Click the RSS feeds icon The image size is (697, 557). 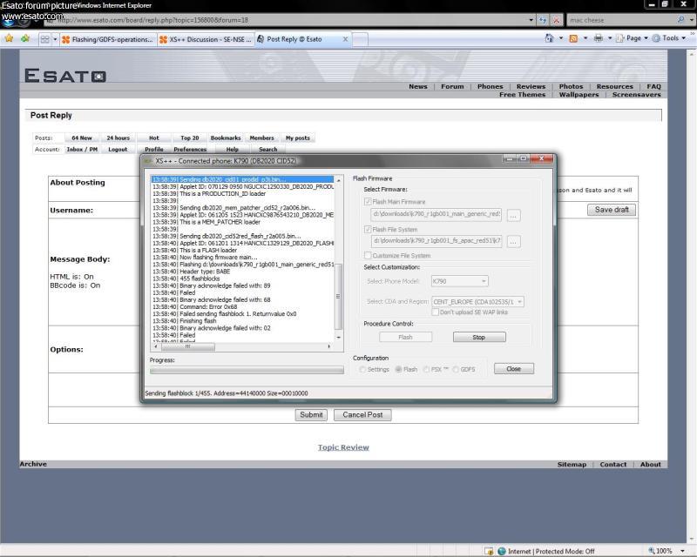(x=573, y=38)
